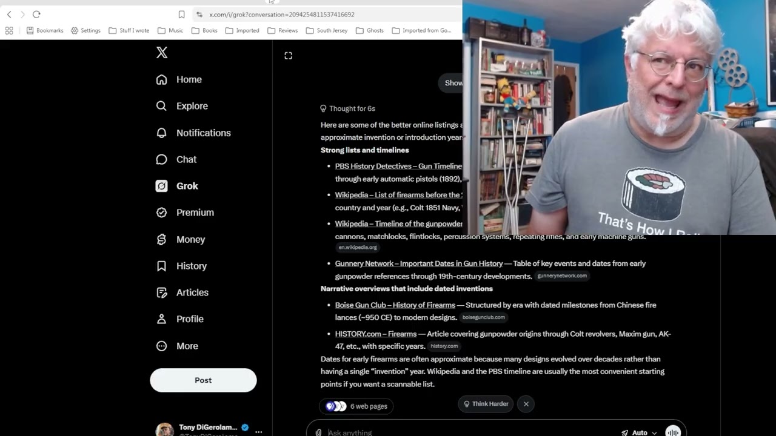This screenshot has width=776, height=436.
Task: Expand the 'Thought for 6s' reasoning
Action: [x=348, y=108]
